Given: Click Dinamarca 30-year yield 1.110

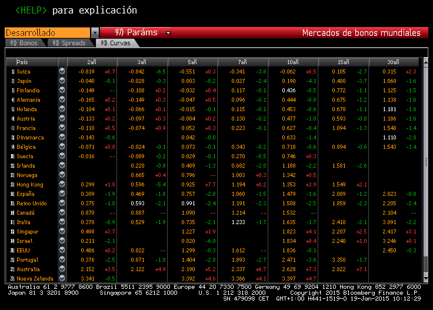Looking at the screenshot, I should click(389, 138).
